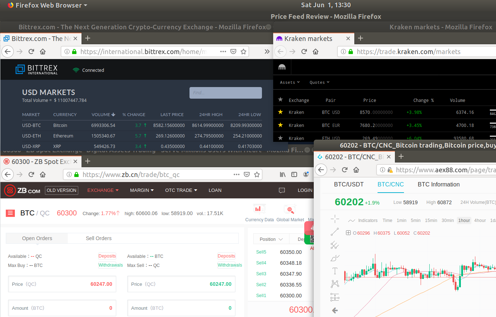Open the EXCHANGE dropdown menu on ZB
Viewport: 496px width, 317px height.
pyautogui.click(x=103, y=190)
